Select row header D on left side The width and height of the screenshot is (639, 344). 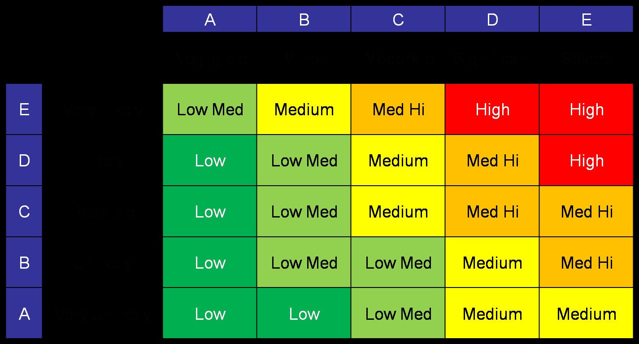pyautogui.click(x=24, y=161)
